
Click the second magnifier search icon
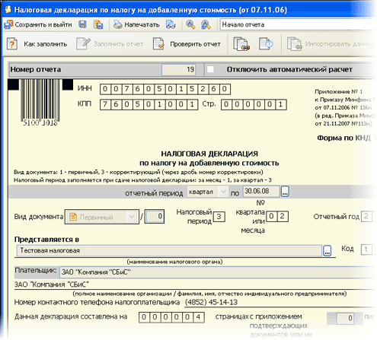click(206, 24)
